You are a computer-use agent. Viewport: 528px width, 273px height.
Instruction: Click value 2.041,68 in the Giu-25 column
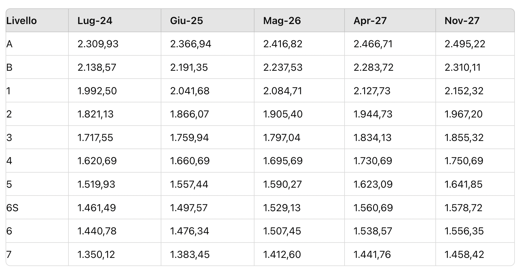(x=190, y=91)
